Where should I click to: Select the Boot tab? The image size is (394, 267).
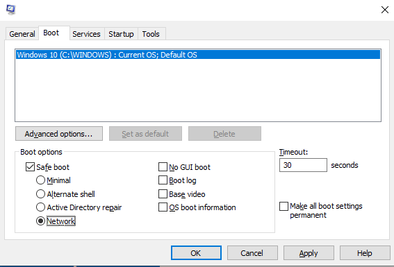(54, 33)
